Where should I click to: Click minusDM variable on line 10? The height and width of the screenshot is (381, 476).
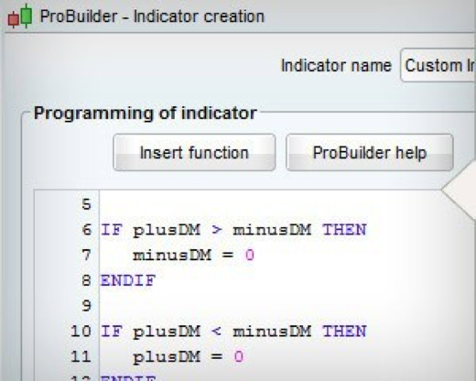(272, 332)
